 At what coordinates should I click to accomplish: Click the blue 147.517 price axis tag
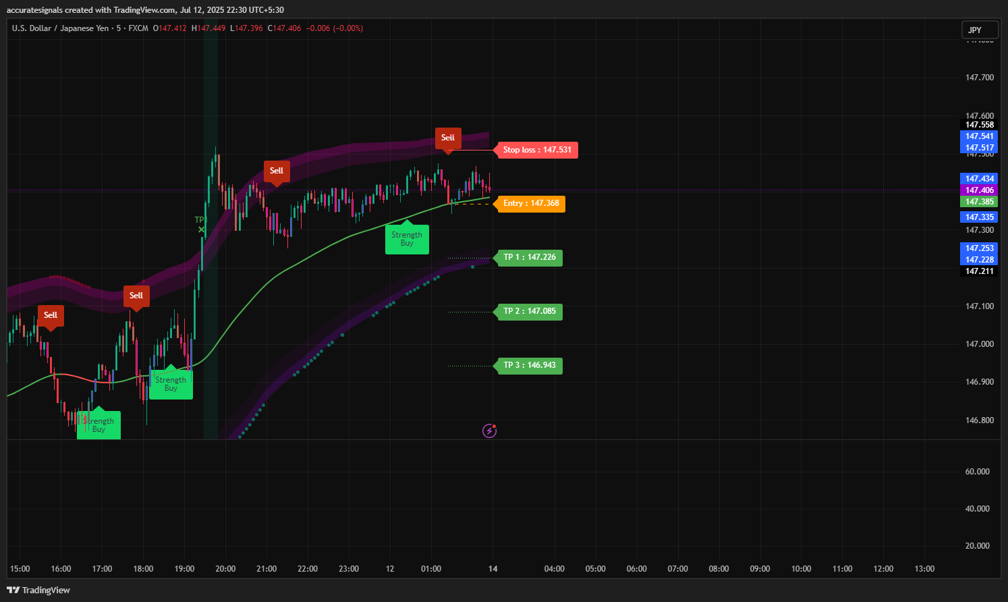(979, 148)
